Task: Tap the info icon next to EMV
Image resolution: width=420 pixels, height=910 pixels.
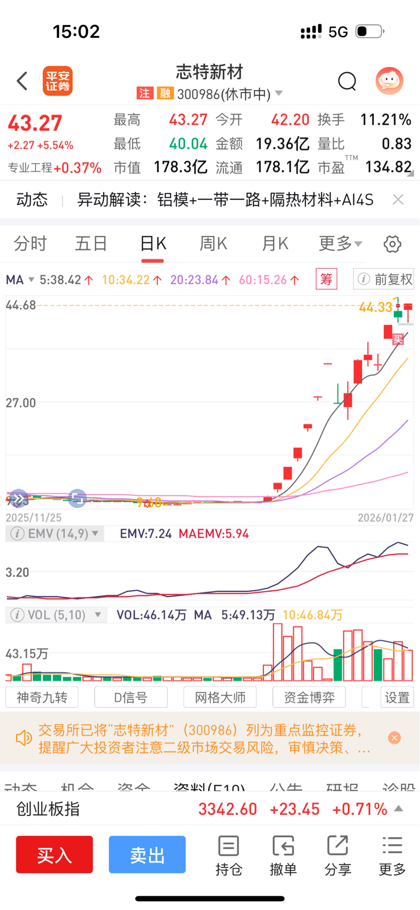Action: pos(17,533)
